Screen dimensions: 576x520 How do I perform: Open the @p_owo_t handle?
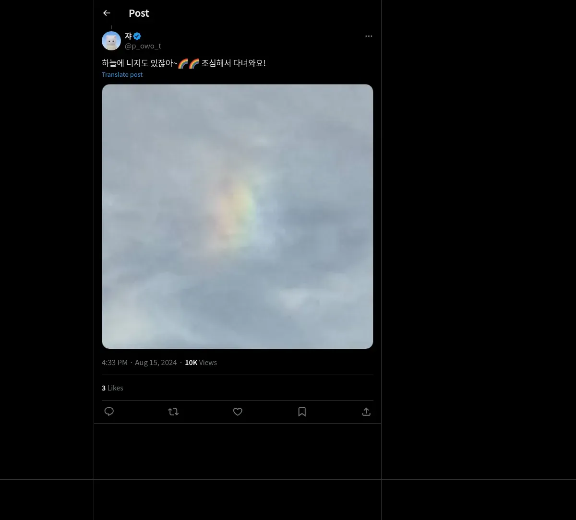143,46
